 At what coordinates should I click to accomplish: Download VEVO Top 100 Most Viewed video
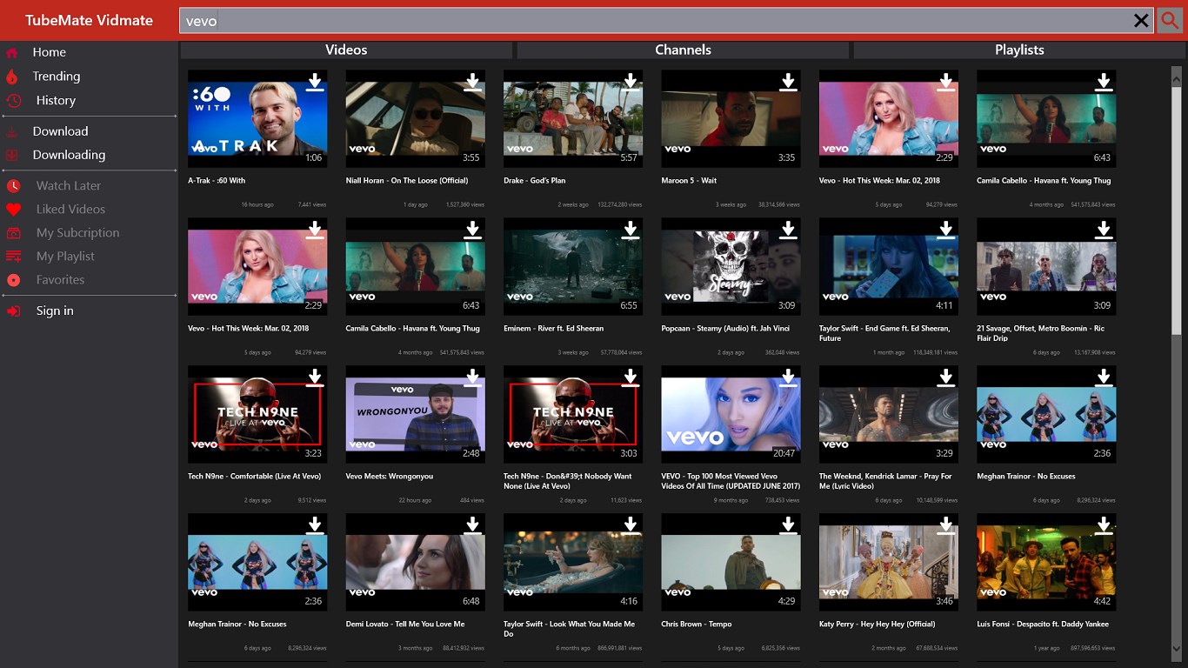[788, 378]
